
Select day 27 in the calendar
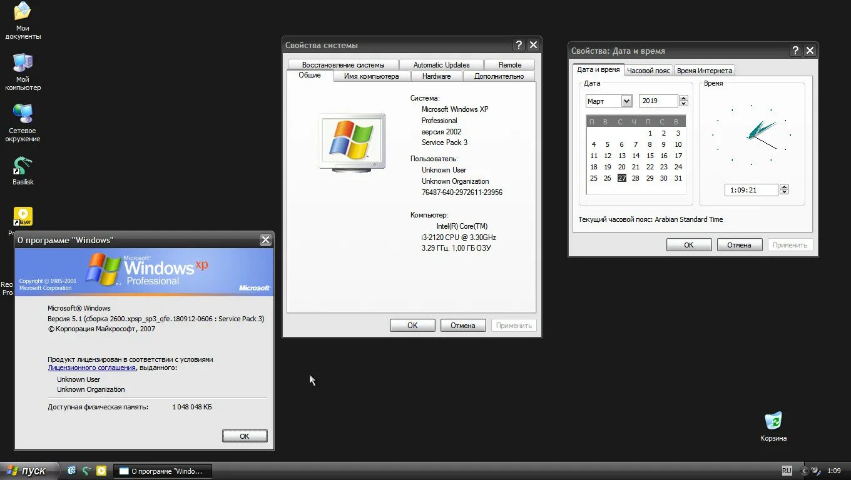coord(621,178)
